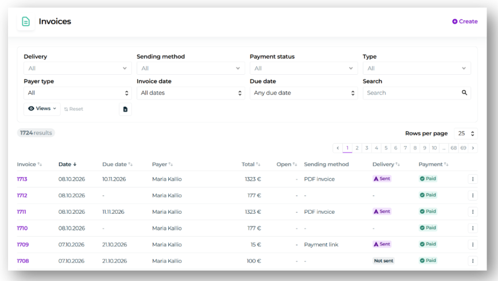Click Not sent badge on invoice 1708
Viewport: 498px width, 281px height.
(383, 261)
